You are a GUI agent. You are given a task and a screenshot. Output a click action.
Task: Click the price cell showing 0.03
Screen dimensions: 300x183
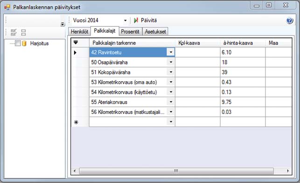(x=243, y=112)
